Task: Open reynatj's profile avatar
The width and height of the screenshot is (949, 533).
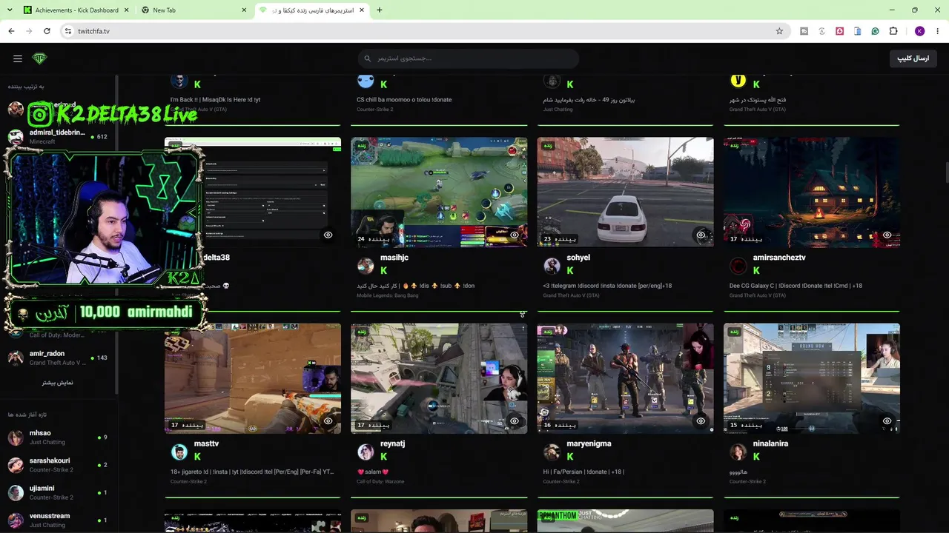Action: (366, 452)
